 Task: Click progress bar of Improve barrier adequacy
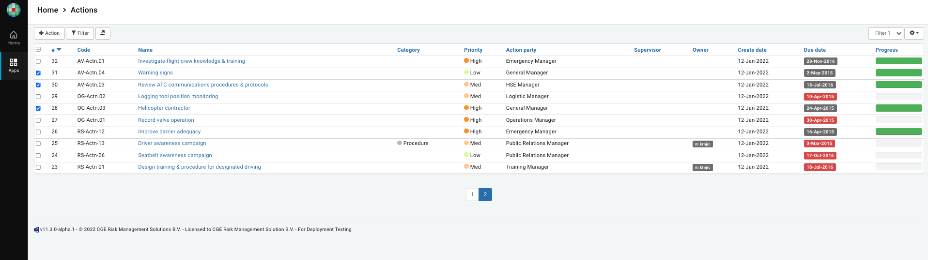coord(898,131)
